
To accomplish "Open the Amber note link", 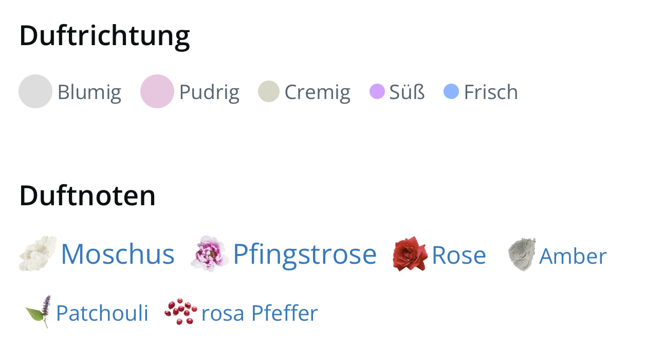I will (573, 256).
